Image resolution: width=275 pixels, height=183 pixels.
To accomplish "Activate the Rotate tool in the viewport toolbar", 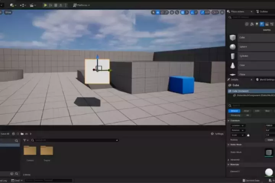I will 162,12.
